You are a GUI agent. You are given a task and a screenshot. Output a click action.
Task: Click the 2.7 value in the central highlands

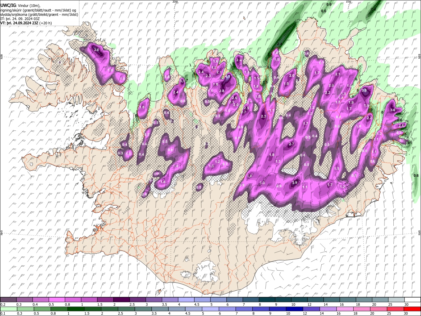pyautogui.click(x=291, y=144)
